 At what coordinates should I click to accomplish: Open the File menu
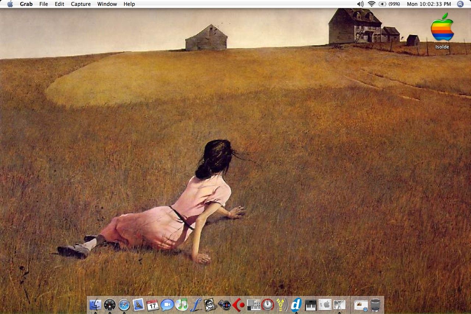(x=43, y=4)
